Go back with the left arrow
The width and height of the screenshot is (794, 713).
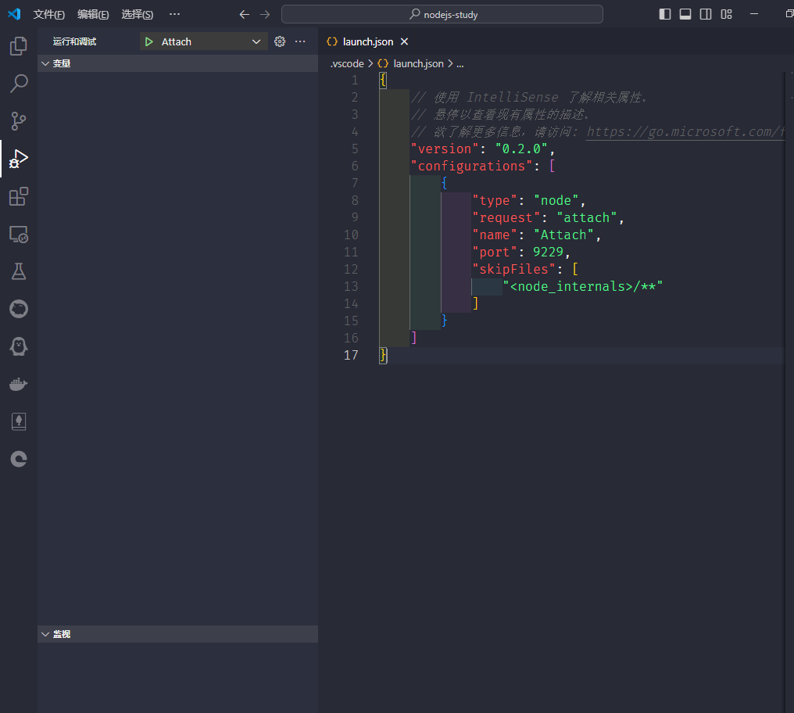(245, 14)
